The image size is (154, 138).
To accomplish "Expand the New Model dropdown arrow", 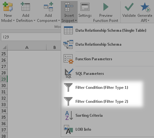I will [14, 21].
